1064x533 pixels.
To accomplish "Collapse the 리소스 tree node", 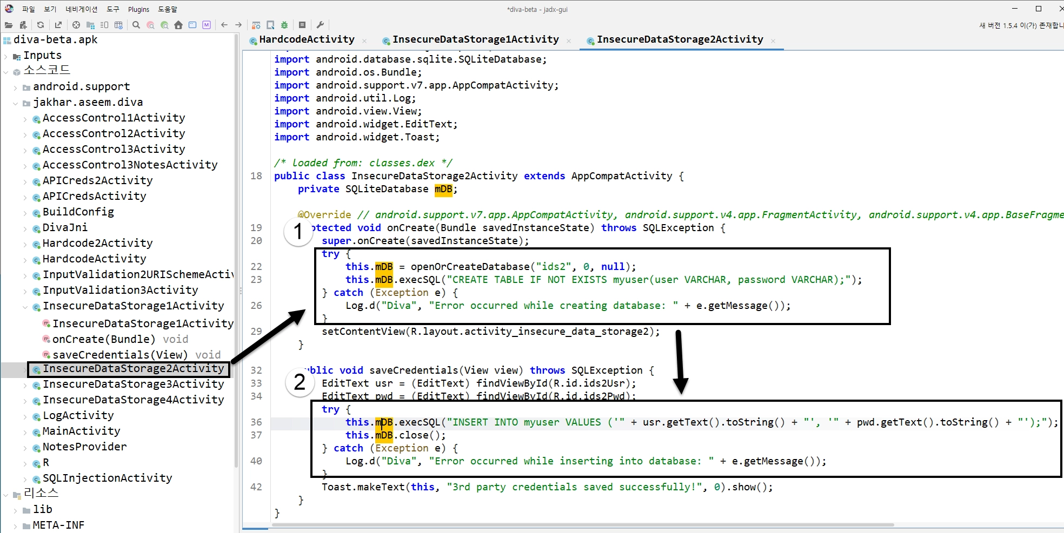I will coord(6,495).
